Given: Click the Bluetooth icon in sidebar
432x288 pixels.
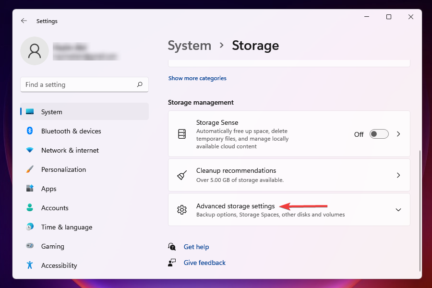Looking at the screenshot, I should 30,131.
